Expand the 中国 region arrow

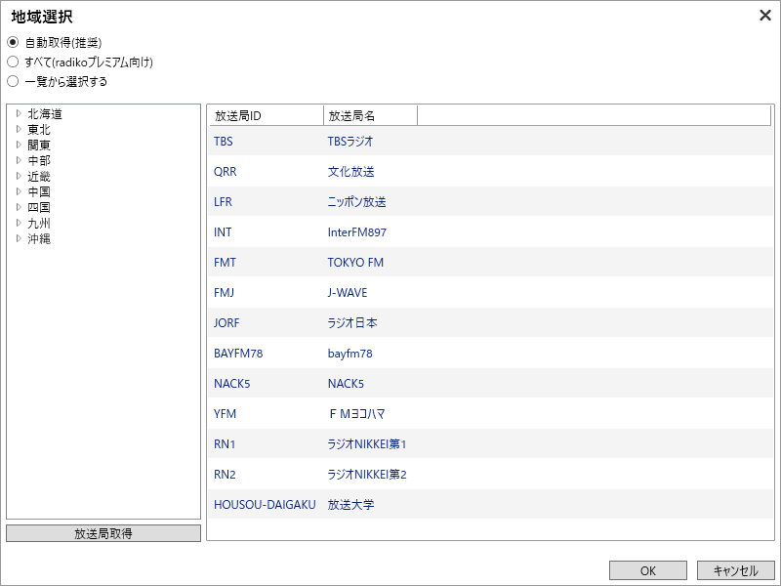19,191
